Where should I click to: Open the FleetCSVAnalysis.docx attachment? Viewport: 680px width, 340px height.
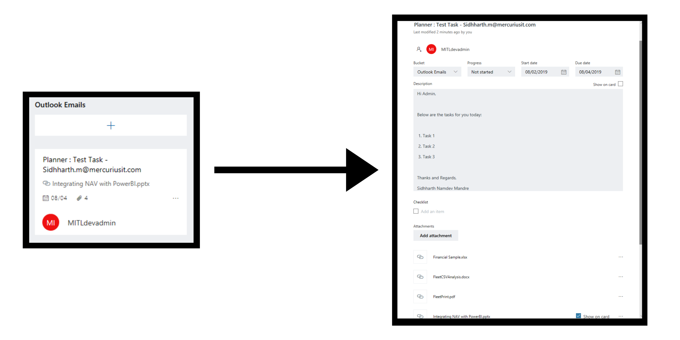451,277
